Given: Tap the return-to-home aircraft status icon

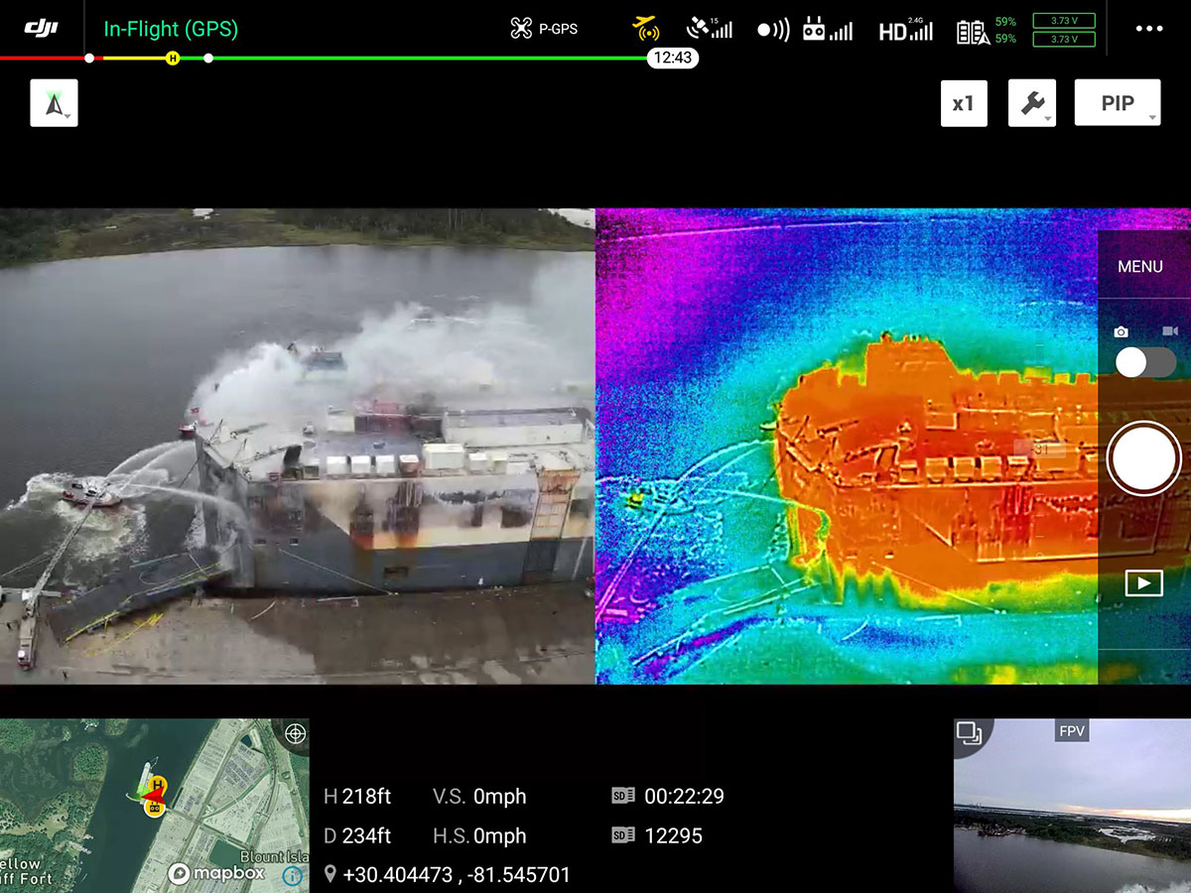Looking at the screenshot, I should coord(646,26).
